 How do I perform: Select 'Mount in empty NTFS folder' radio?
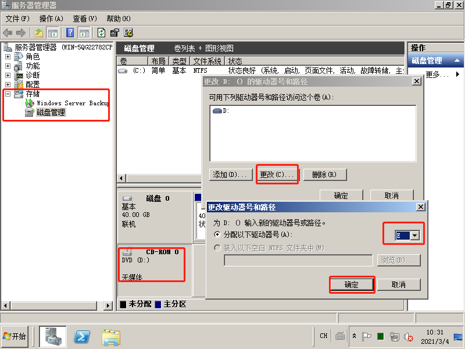(x=217, y=248)
